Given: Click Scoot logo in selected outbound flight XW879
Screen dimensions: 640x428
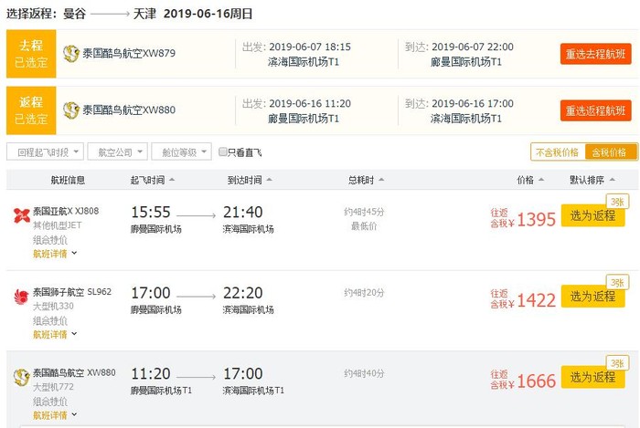Looking at the screenshot, I should coord(71,53).
